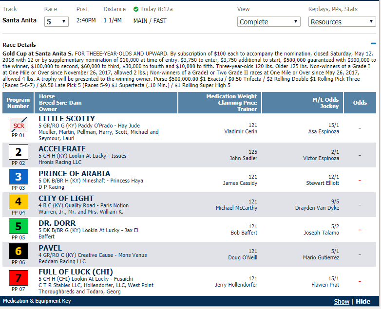381x309 pixels.
Task: Collapse the Race Details section with minus icon
Action: coord(373,44)
